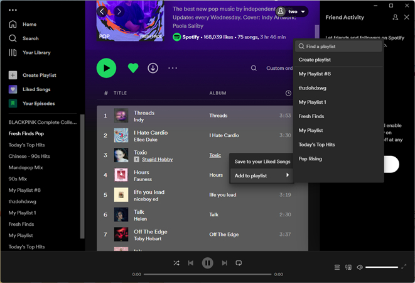415x283 pixels.
Task: Click the I Hate Cardio track thumbnail
Action: pyautogui.click(x=121, y=135)
